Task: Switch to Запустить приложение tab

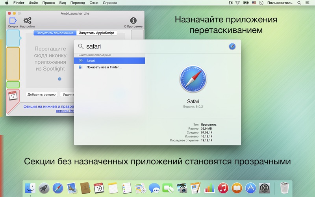Action: [x=55, y=33]
